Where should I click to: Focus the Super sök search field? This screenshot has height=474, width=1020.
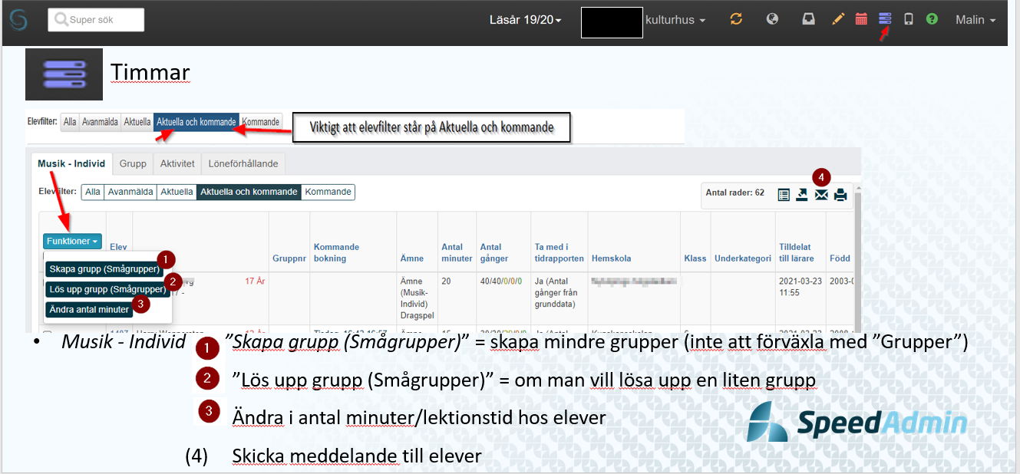click(x=96, y=20)
